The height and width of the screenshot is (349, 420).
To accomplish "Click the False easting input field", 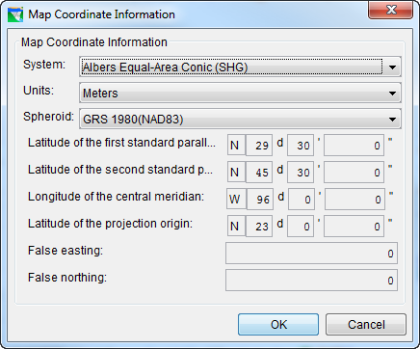I will tap(311, 253).
